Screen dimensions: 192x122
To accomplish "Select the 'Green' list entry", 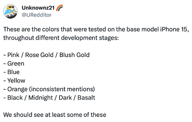I will 14,63.
